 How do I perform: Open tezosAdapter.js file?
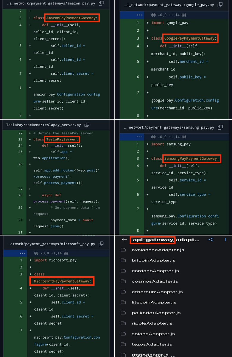[152, 344]
